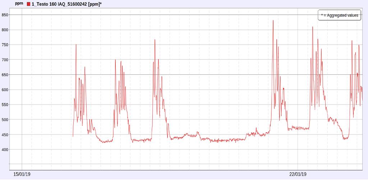Click the 700 y-axis value
This screenshot has height=180, width=368.
coord(5,60)
